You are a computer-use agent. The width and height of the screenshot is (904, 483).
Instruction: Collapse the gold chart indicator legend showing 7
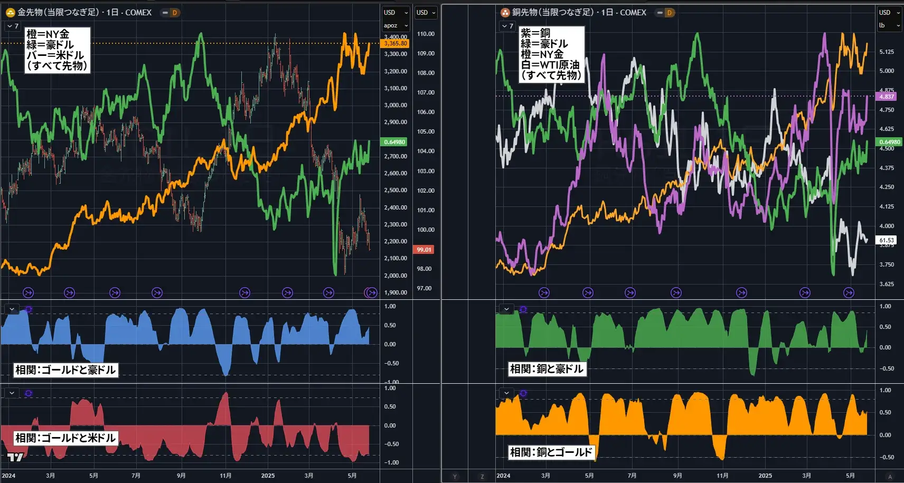(12, 26)
